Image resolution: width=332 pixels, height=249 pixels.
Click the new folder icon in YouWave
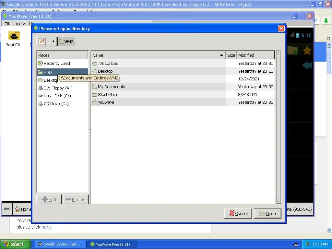(293, 51)
